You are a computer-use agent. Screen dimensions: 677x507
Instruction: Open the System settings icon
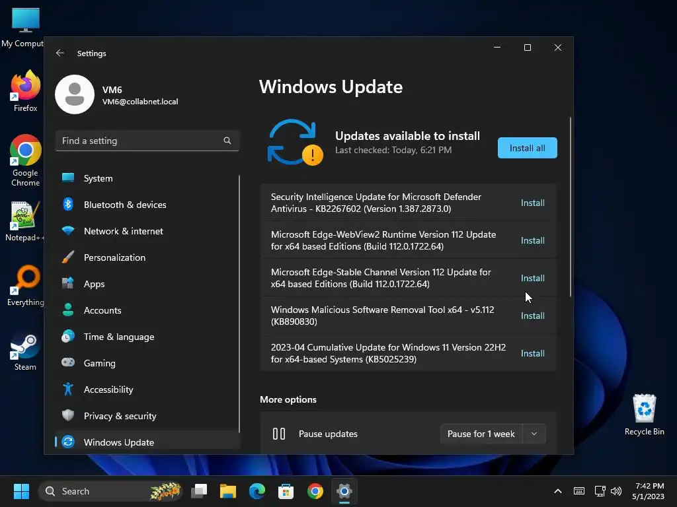[x=68, y=178]
